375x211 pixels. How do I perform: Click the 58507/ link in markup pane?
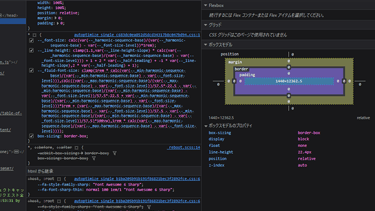tap(7, 168)
